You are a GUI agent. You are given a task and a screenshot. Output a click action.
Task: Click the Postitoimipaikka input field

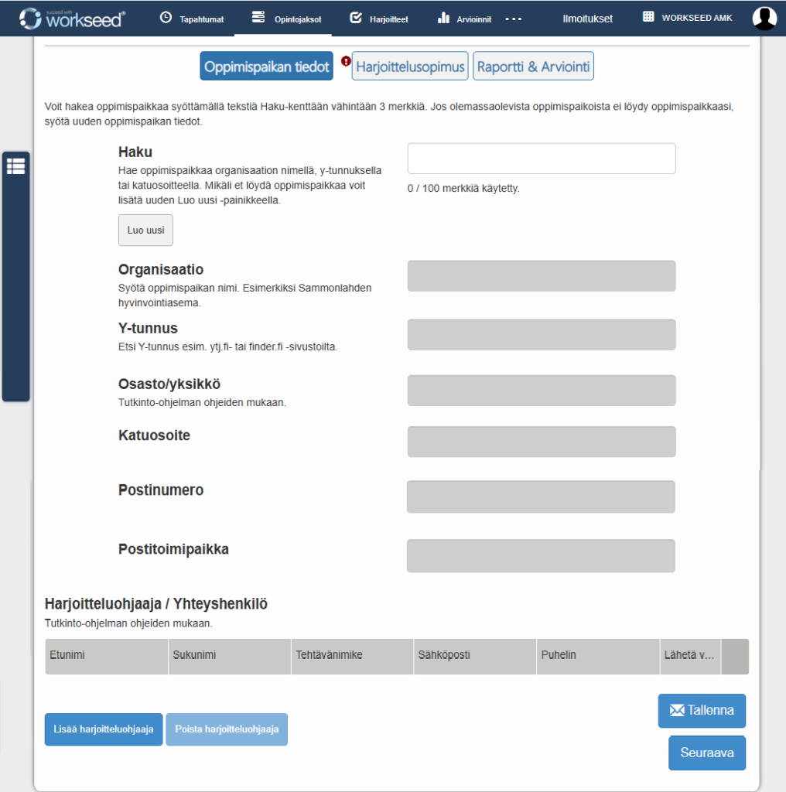(541, 556)
